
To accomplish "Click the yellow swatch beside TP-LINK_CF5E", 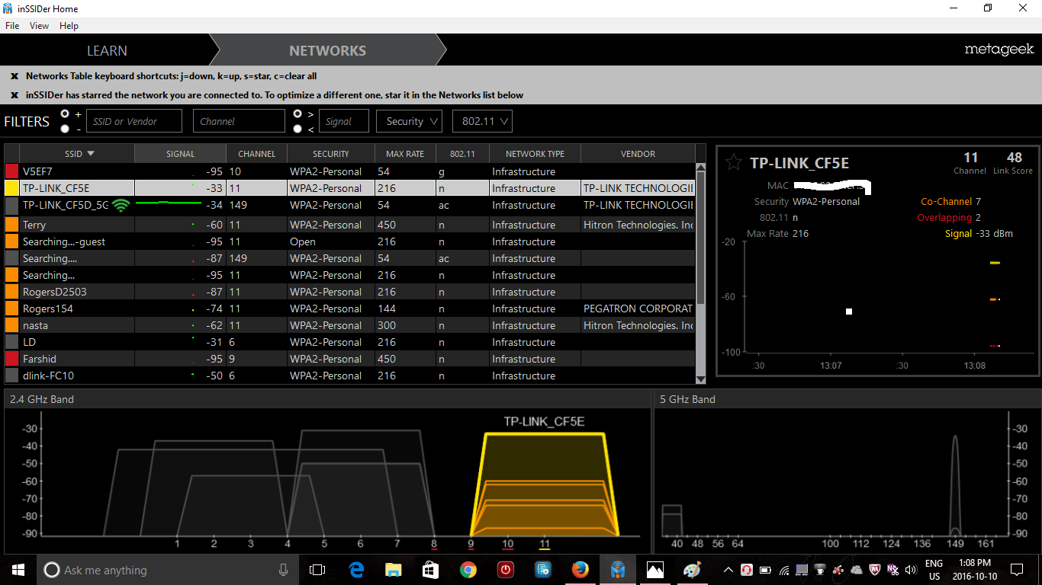I will (x=11, y=188).
